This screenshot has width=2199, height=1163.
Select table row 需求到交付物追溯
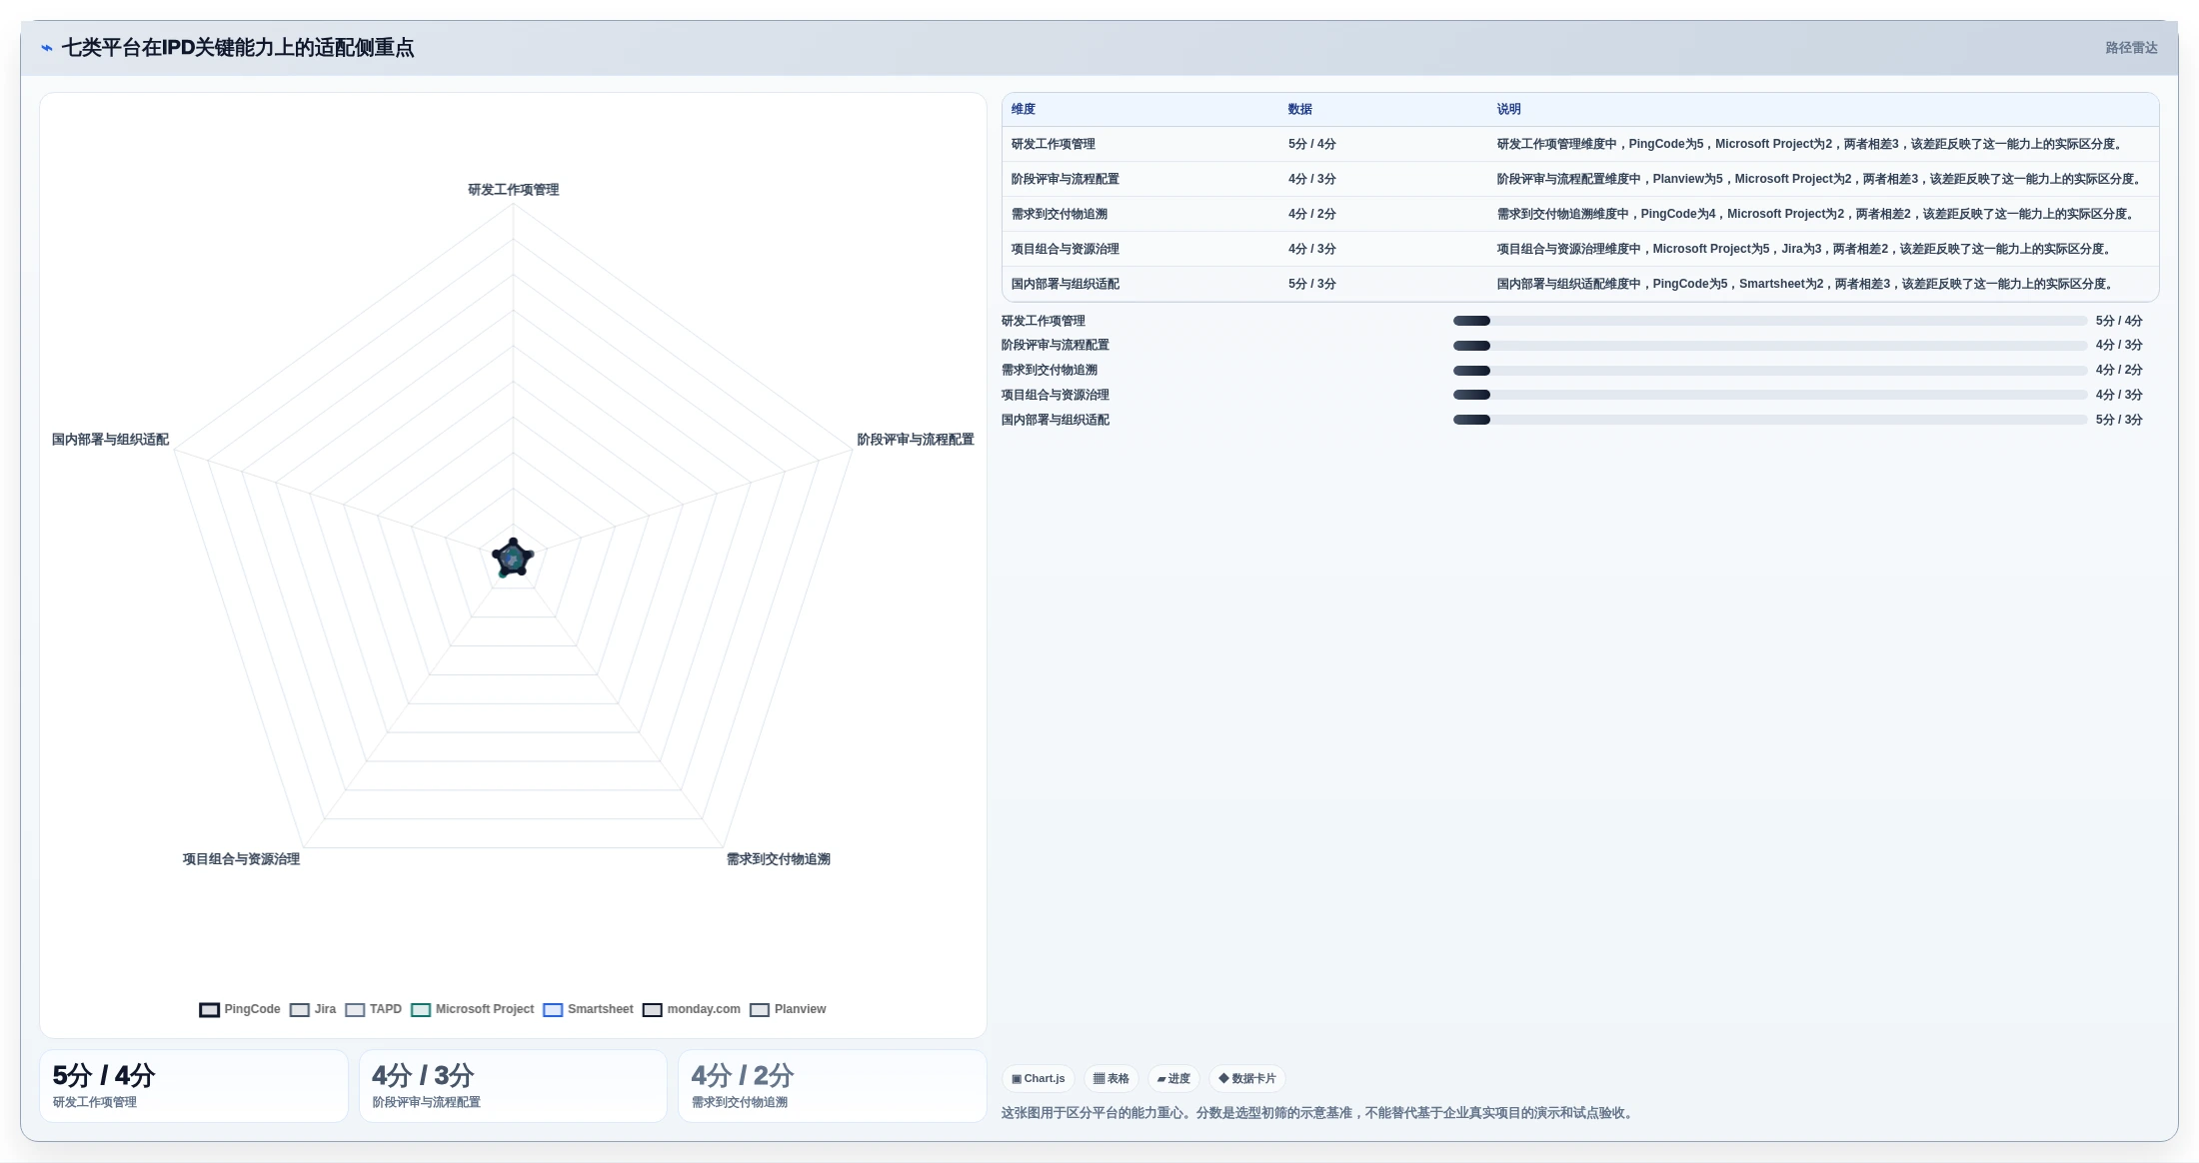tap(1580, 214)
